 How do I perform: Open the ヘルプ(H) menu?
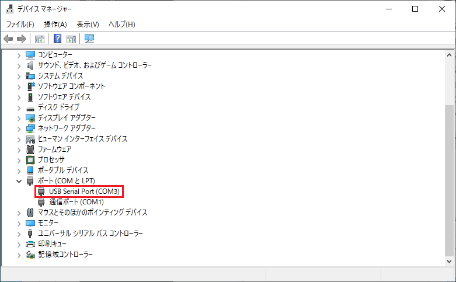[122, 24]
